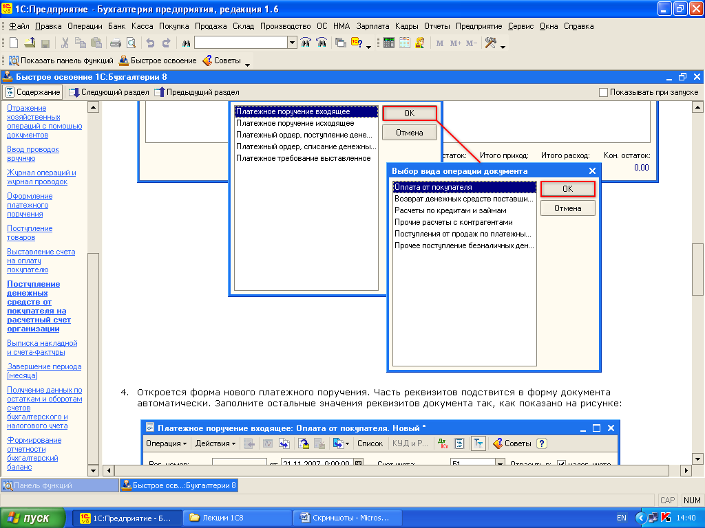Click 'Быстрое освоение' toolbar button
This screenshot has width=705, height=528.
point(158,60)
